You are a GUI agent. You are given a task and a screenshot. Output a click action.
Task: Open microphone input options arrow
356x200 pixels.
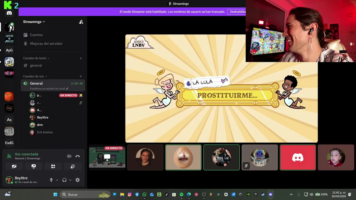tap(57, 180)
